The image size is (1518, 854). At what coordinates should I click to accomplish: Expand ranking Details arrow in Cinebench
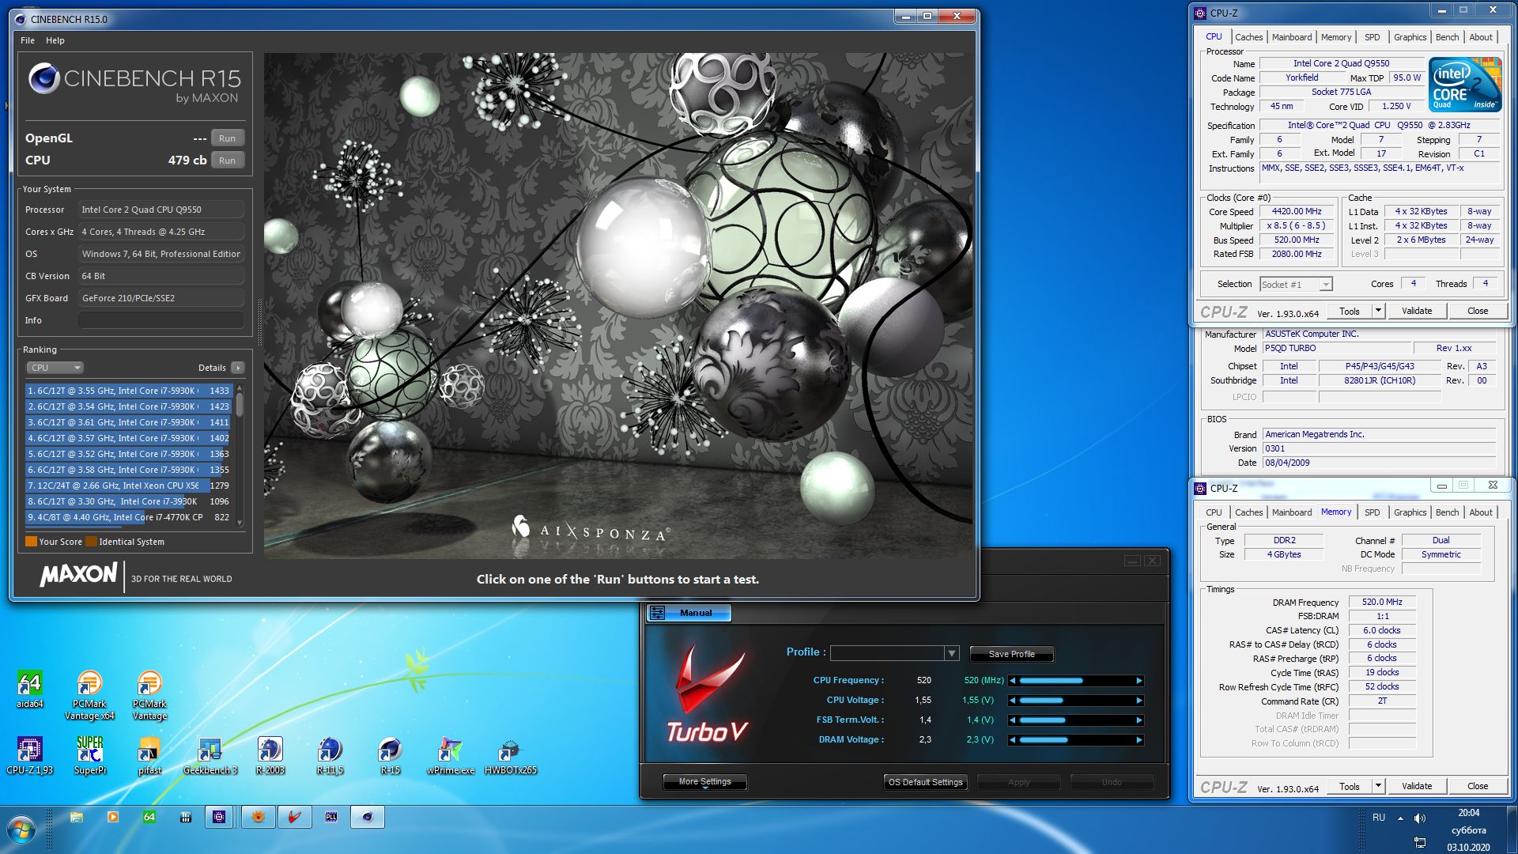(x=238, y=368)
